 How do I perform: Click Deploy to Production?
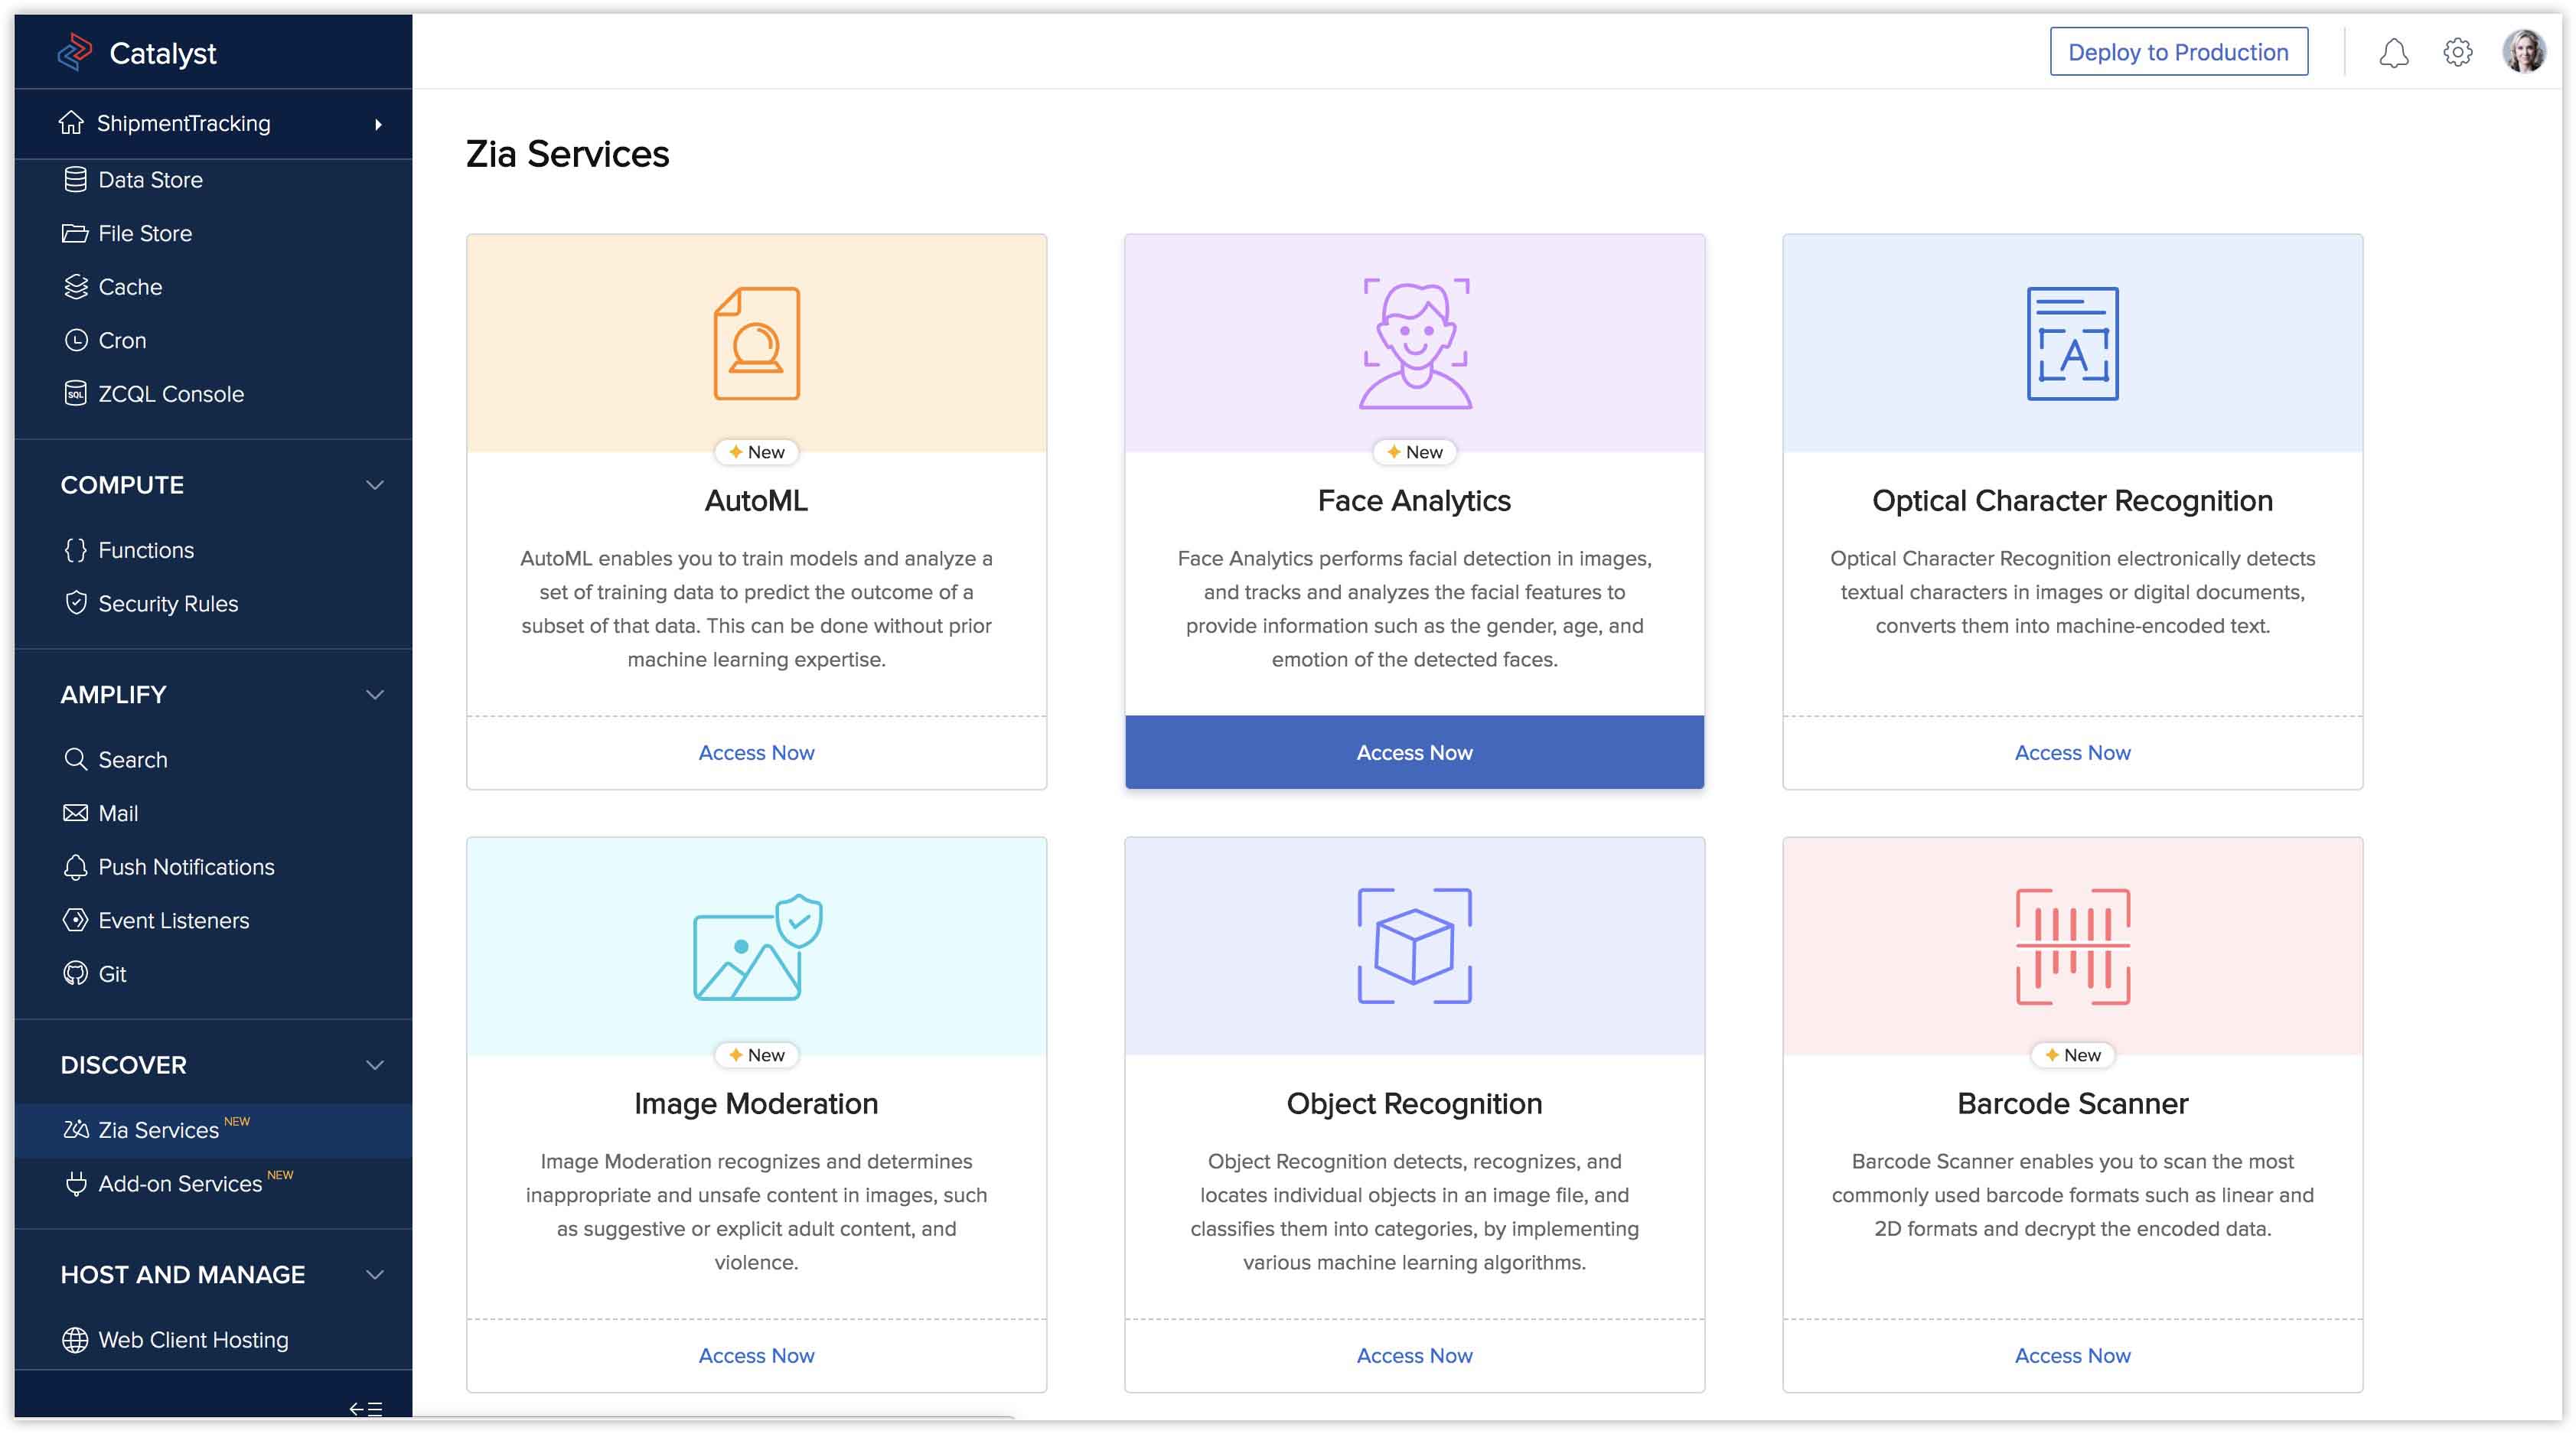tap(2179, 51)
